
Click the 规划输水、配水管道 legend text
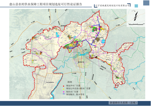(75, 94)
